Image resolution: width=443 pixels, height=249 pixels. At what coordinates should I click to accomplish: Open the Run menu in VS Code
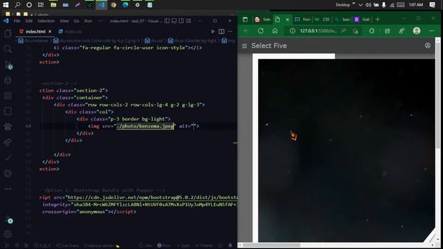pyautogui.click(x=88, y=21)
